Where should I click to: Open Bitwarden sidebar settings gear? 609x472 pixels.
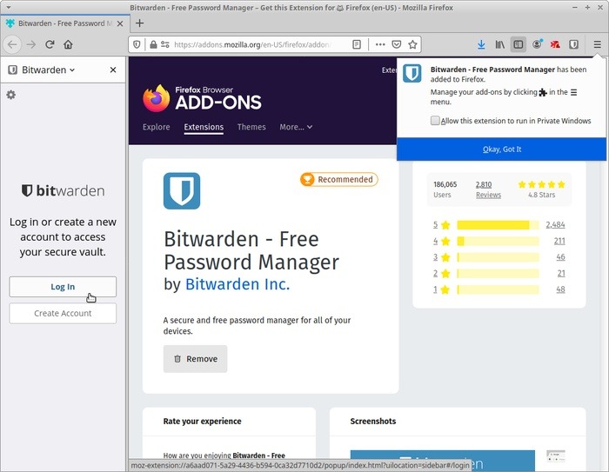(x=10, y=95)
